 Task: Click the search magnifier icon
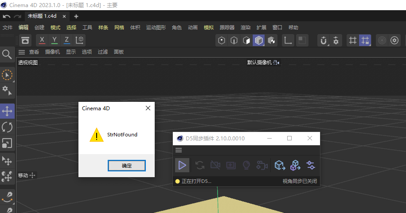click(x=7, y=54)
